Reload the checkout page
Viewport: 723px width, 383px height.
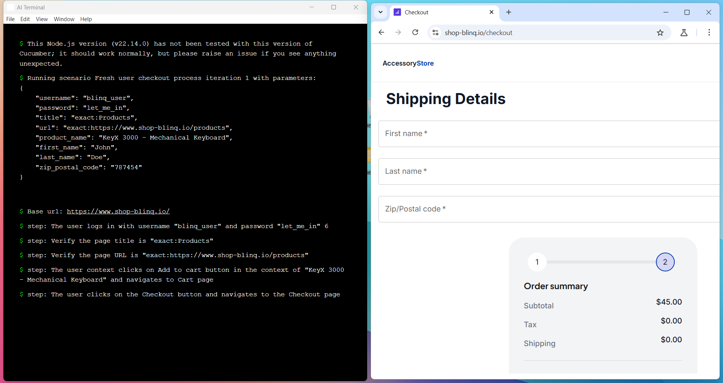[415, 32]
